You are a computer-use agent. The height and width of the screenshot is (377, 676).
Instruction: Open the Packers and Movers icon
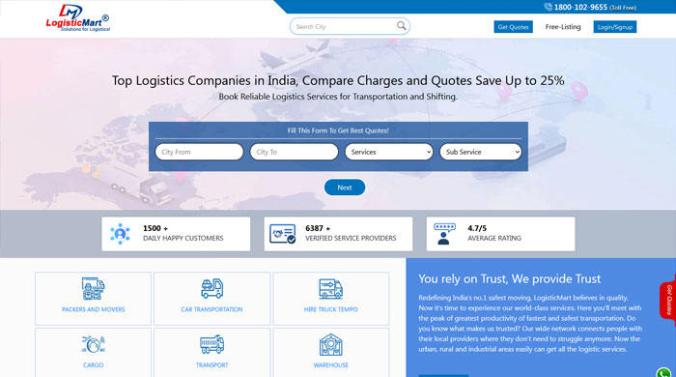pyautogui.click(x=93, y=289)
